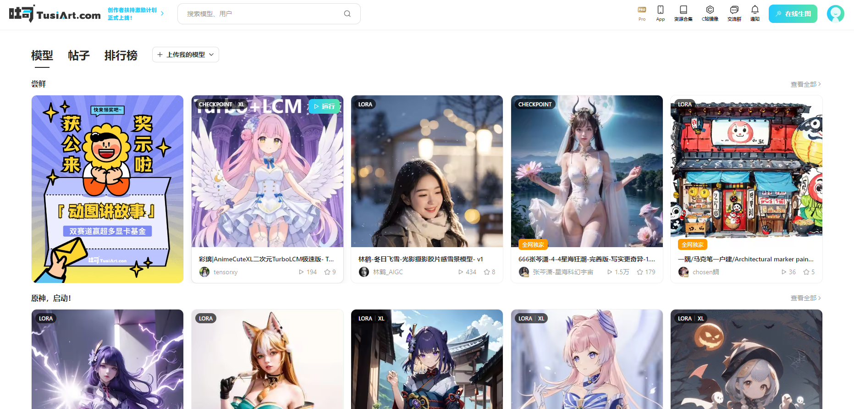Open purple lightning Raiden LORA thumbnail
Image resolution: width=854 pixels, height=409 pixels.
(x=107, y=359)
